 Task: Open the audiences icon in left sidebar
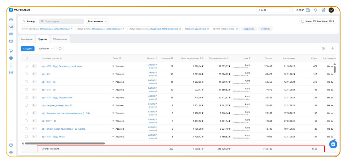pyautogui.click(x=11, y=34)
